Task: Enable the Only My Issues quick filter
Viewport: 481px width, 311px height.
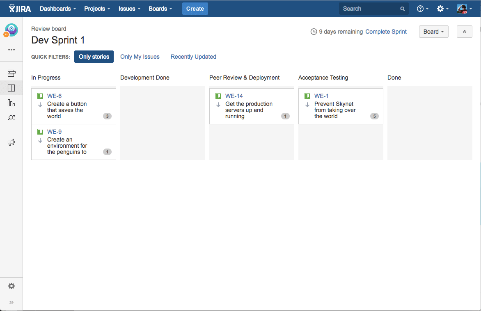Action: pyautogui.click(x=140, y=57)
